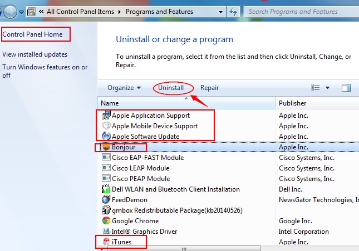Sort by the Publisher column header
Screen dimensions: 359x251
[x=317, y=103]
